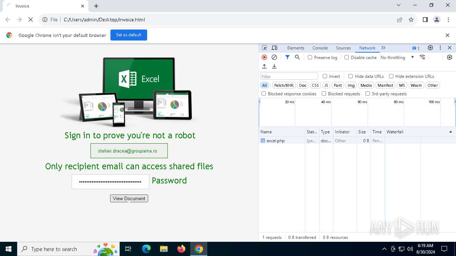Enable Blocked response cookies checkbox
456x256 pixels.
click(264, 94)
